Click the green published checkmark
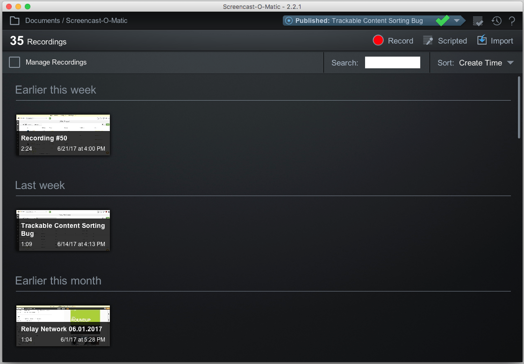 tap(443, 21)
